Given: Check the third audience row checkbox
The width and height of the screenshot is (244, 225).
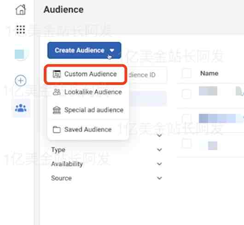Looking at the screenshot, I should click(x=186, y=144).
